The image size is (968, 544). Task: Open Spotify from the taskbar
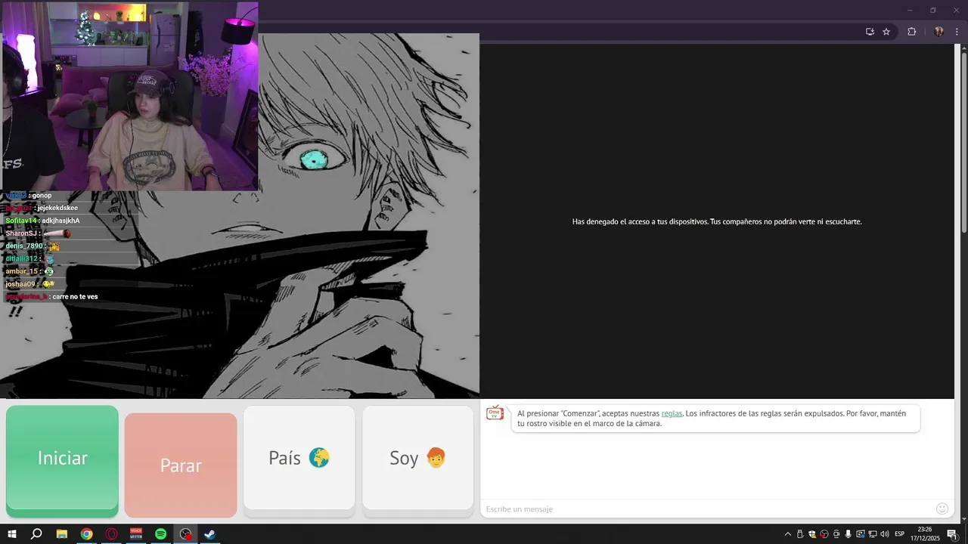pos(161,534)
